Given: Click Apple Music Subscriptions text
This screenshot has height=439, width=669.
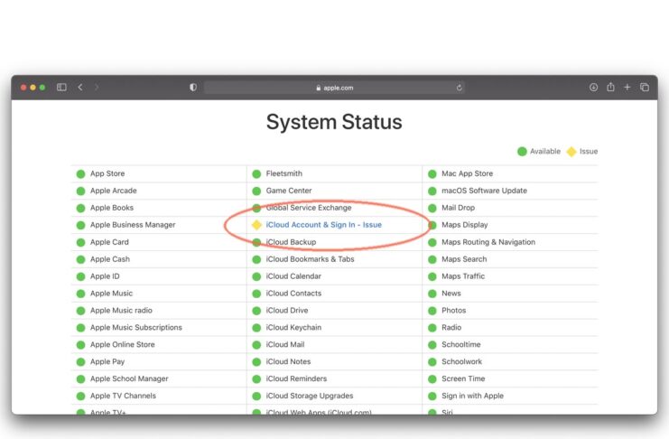Looking at the screenshot, I should tap(136, 327).
